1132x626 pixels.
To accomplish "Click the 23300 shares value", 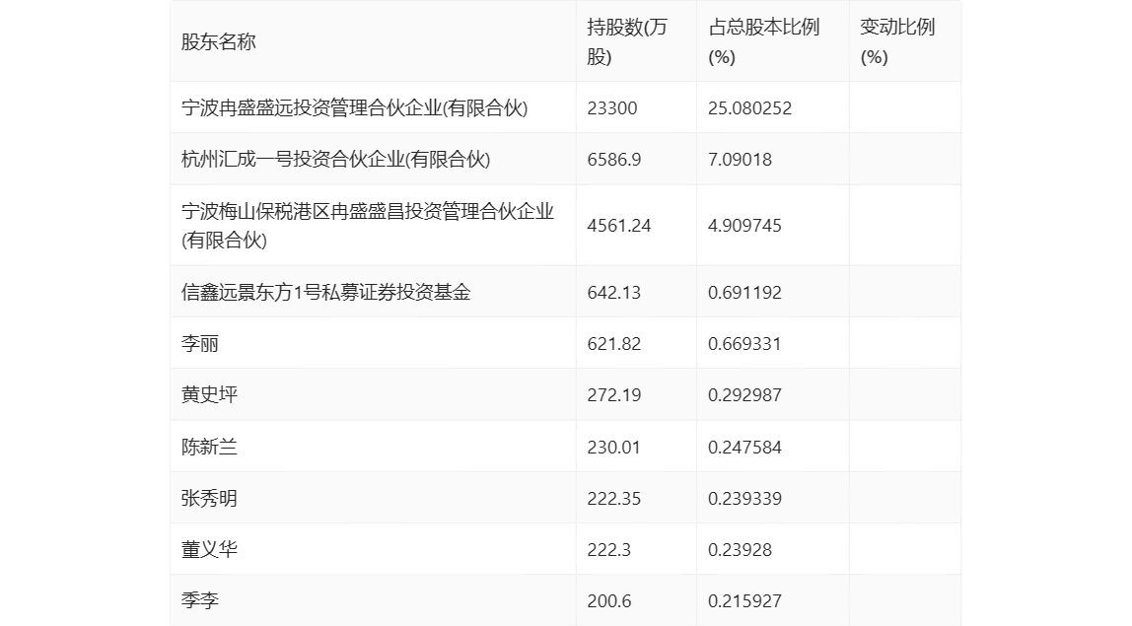I will [612, 108].
